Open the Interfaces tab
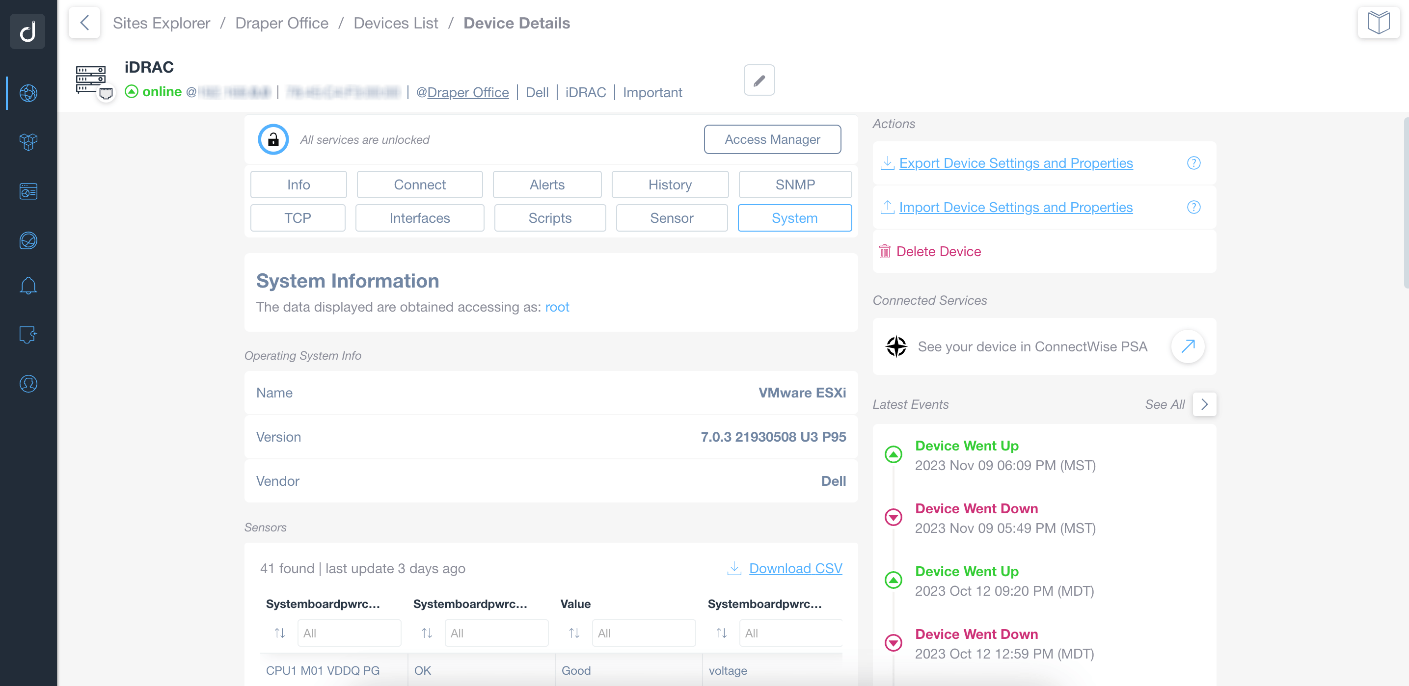1409x686 pixels. click(420, 218)
